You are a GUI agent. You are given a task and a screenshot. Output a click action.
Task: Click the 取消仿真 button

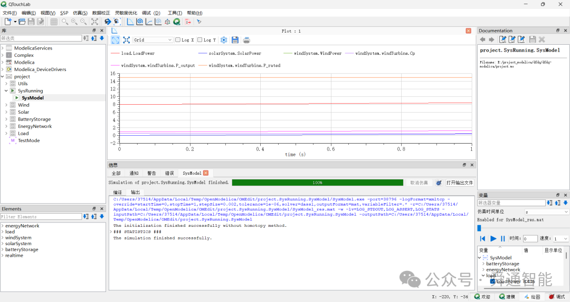pyautogui.click(x=419, y=183)
